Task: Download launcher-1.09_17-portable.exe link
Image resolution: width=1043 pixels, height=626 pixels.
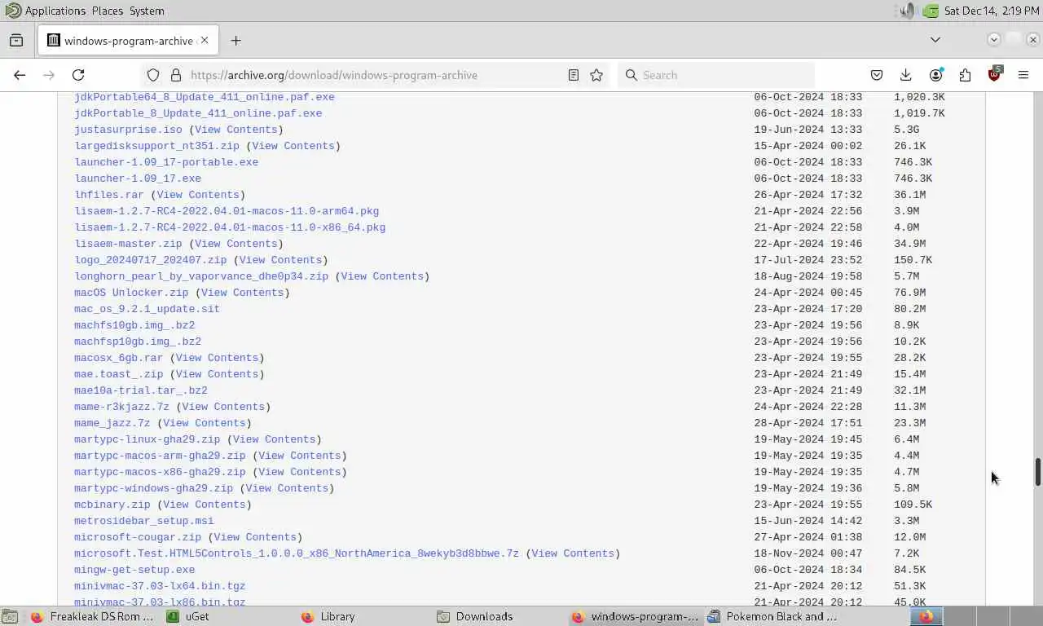Action: [166, 162]
